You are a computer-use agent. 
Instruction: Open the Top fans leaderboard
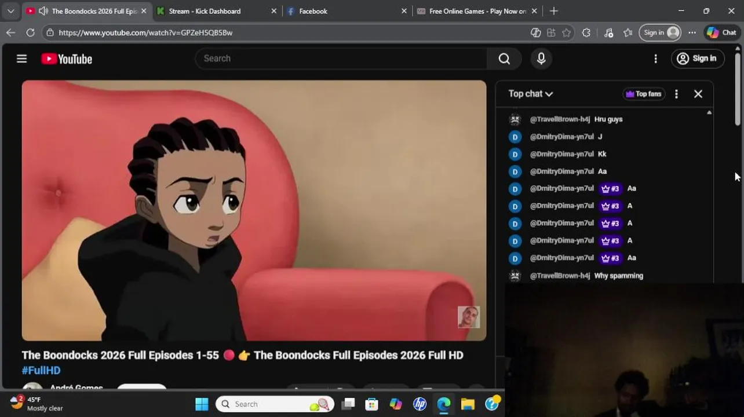click(x=643, y=94)
